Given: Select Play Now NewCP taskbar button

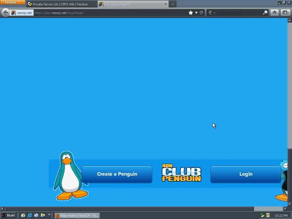Looking at the screenshot, I should pos(77,216).
